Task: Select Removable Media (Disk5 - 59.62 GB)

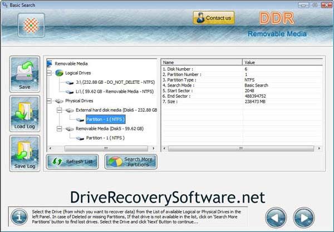Action: pyautogui.click(x=110, y=129)
